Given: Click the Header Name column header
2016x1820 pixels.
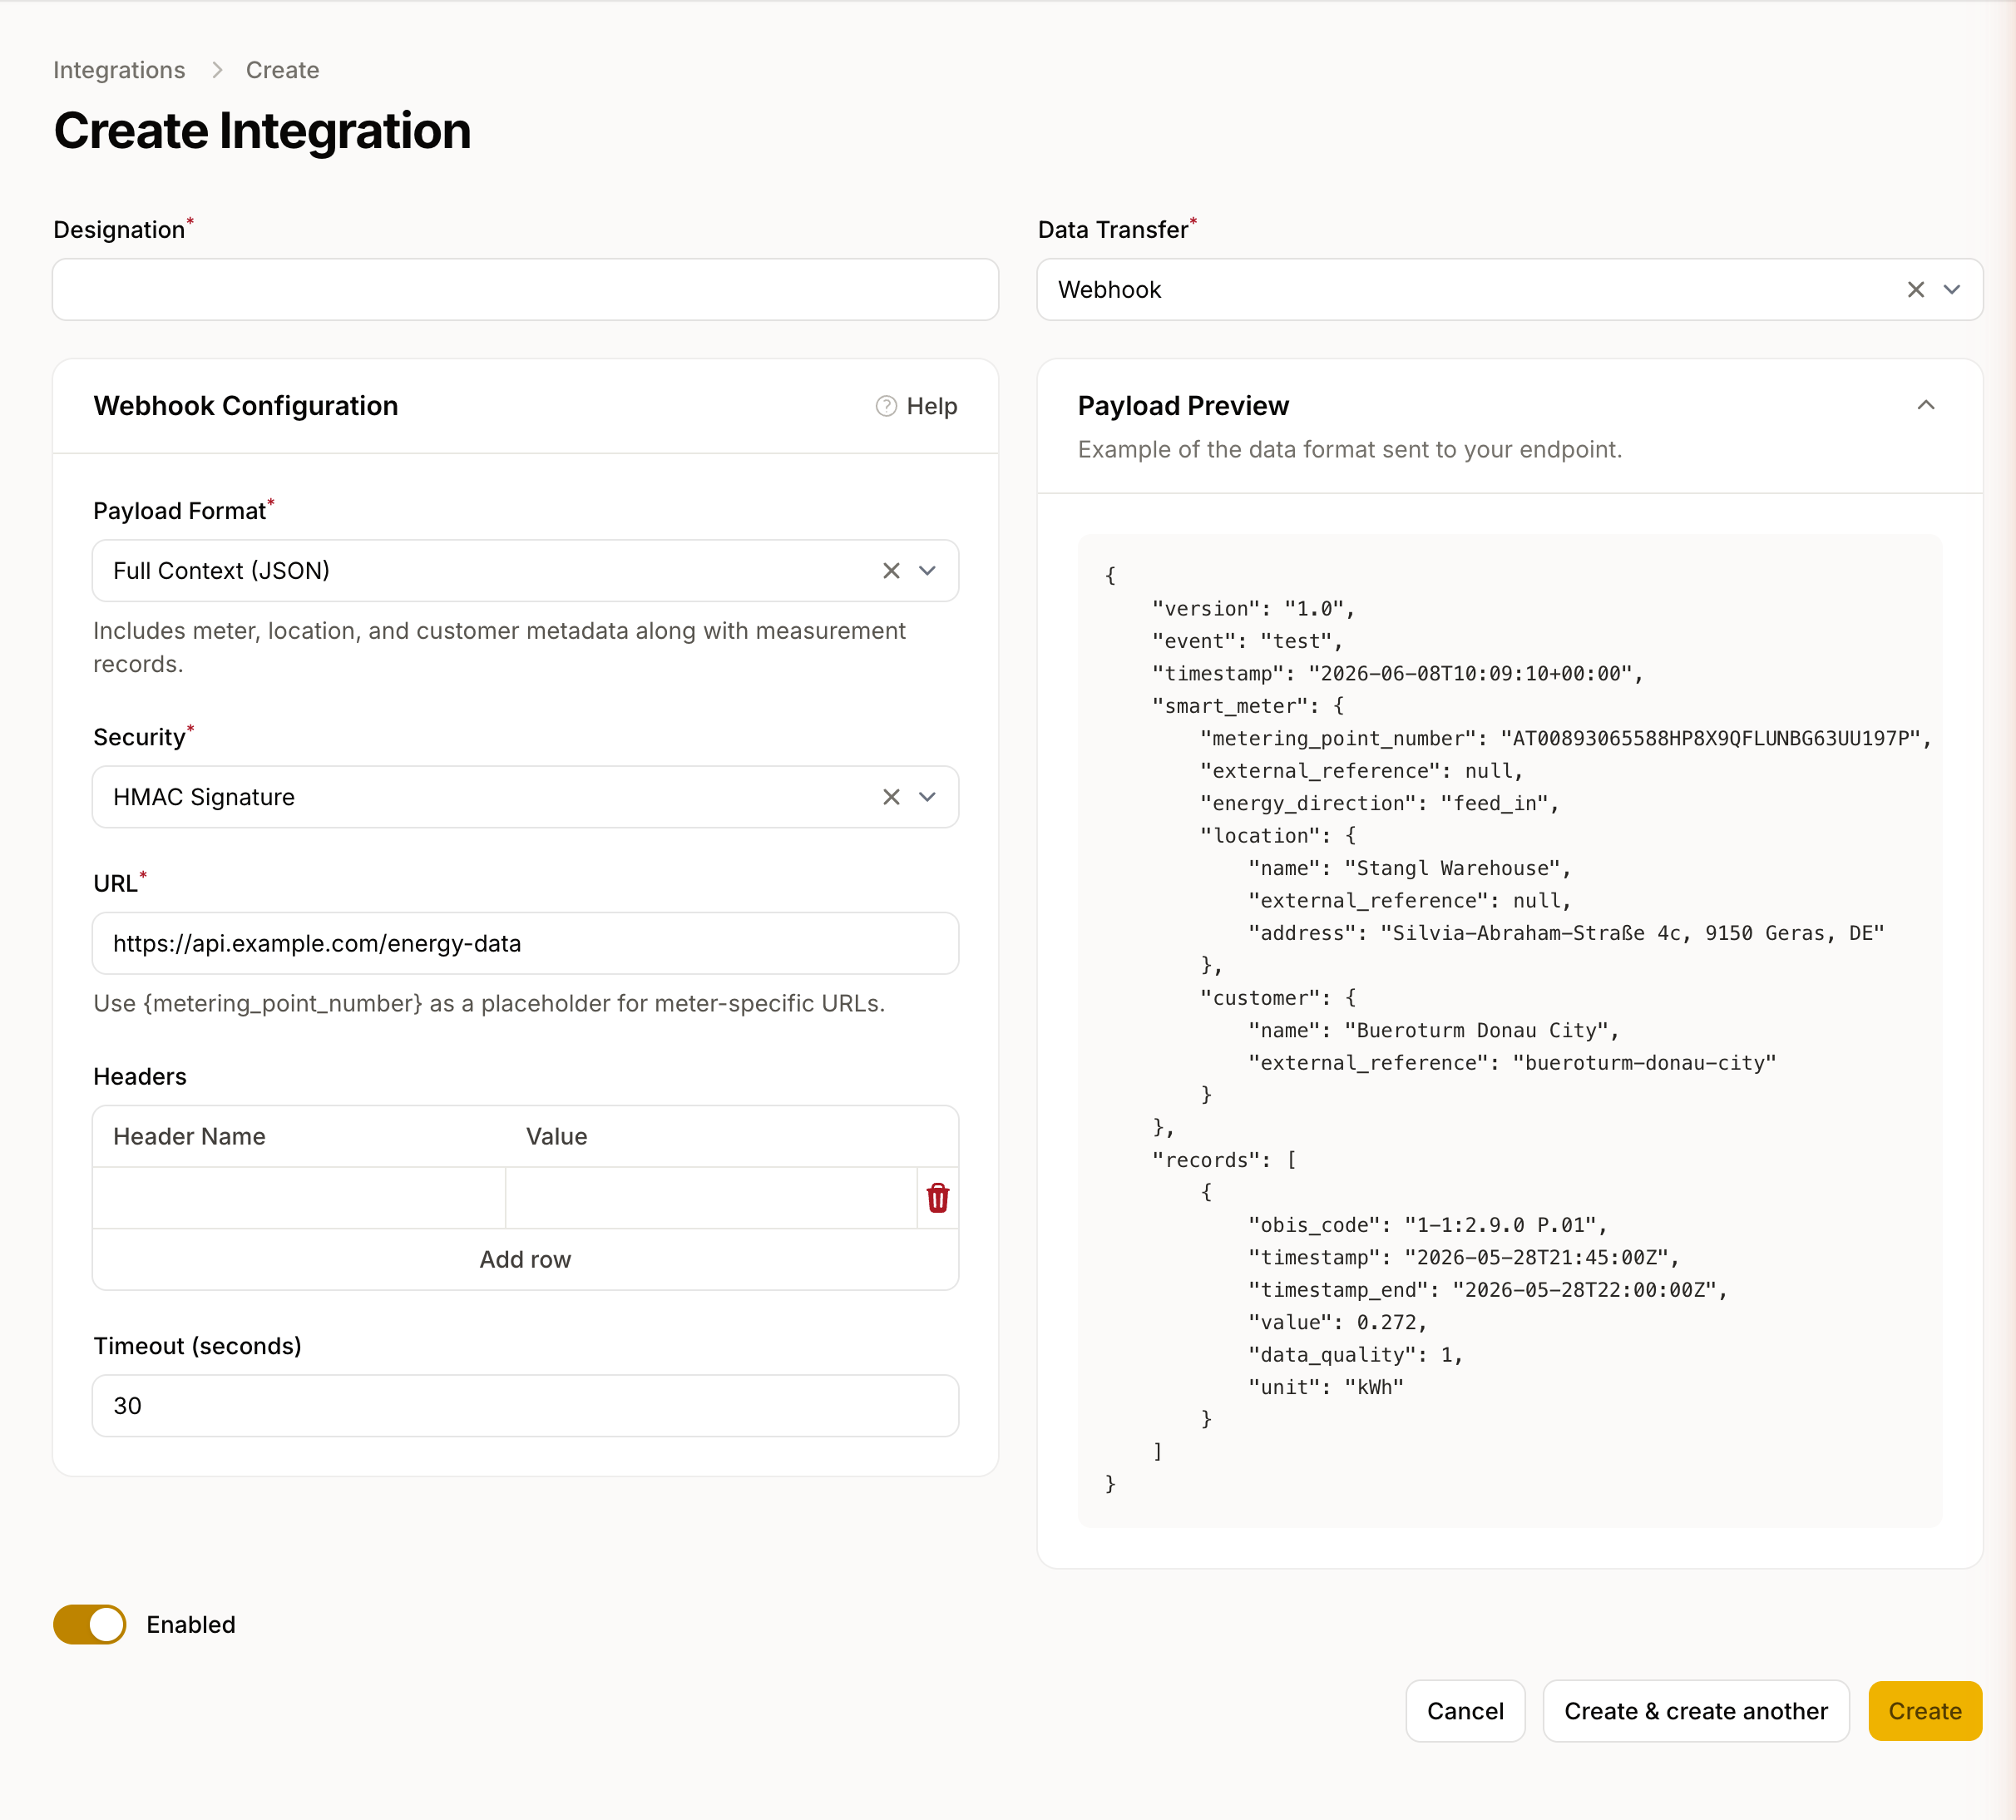Looking at the screenshot, I should click(x=189, y=1137).
